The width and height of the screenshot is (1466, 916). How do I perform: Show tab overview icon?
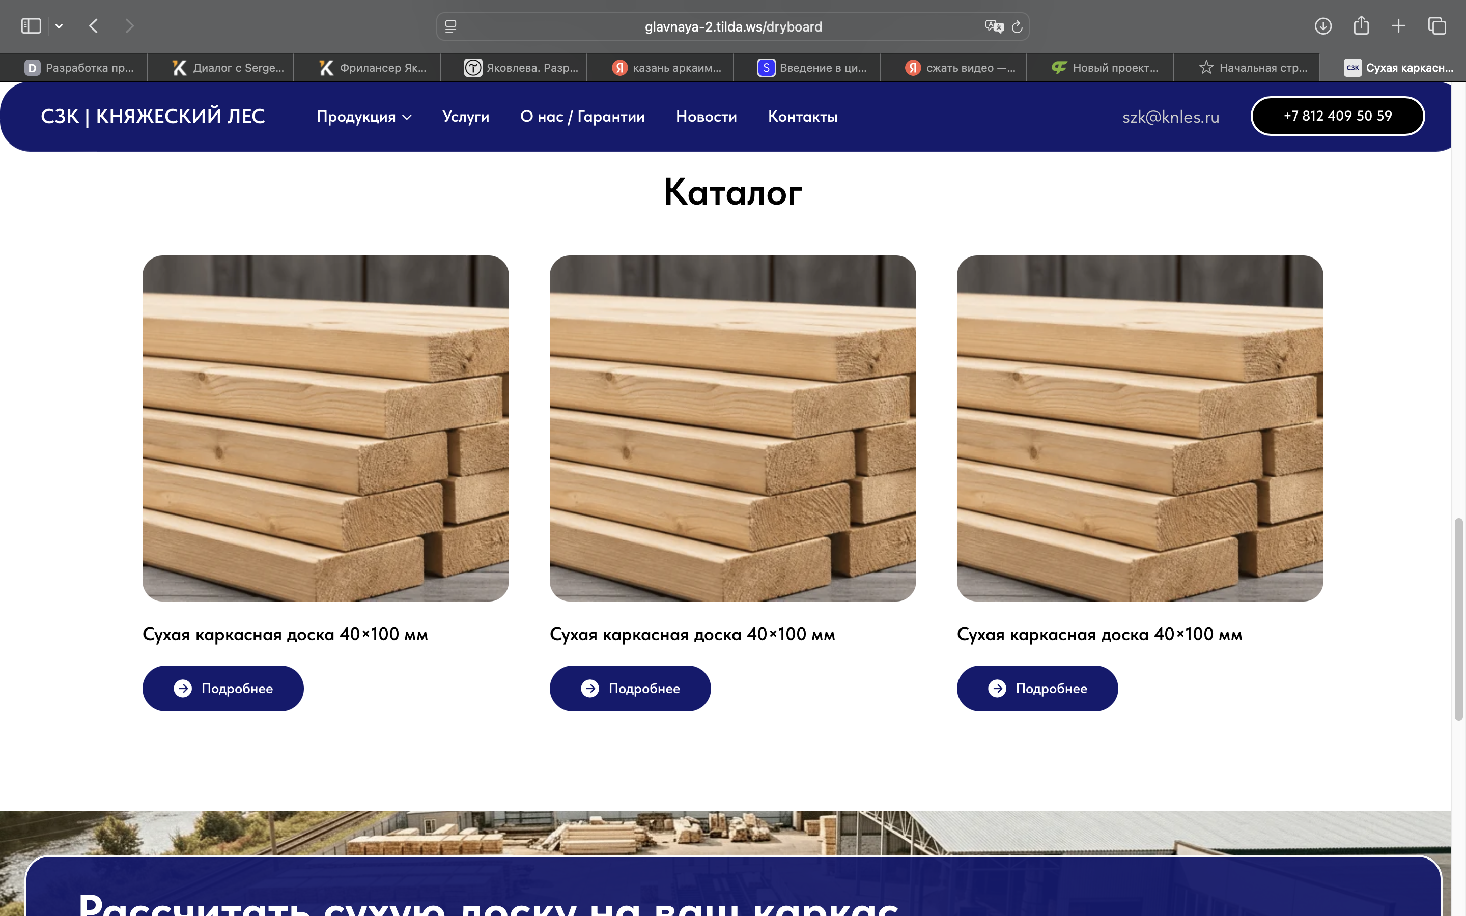click(x=1437, y=26)
